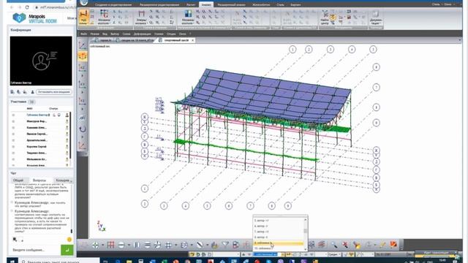Click the highlighted orange icon in left vertical toolbar
Image resolution: width=468 pixels, height=263 pixels.
coord(83,56)
